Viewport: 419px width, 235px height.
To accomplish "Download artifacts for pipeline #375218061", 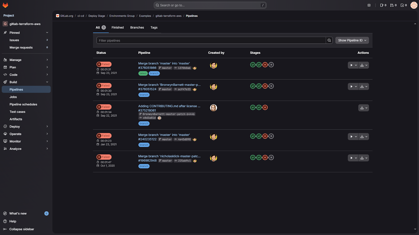I will [363, 108].
